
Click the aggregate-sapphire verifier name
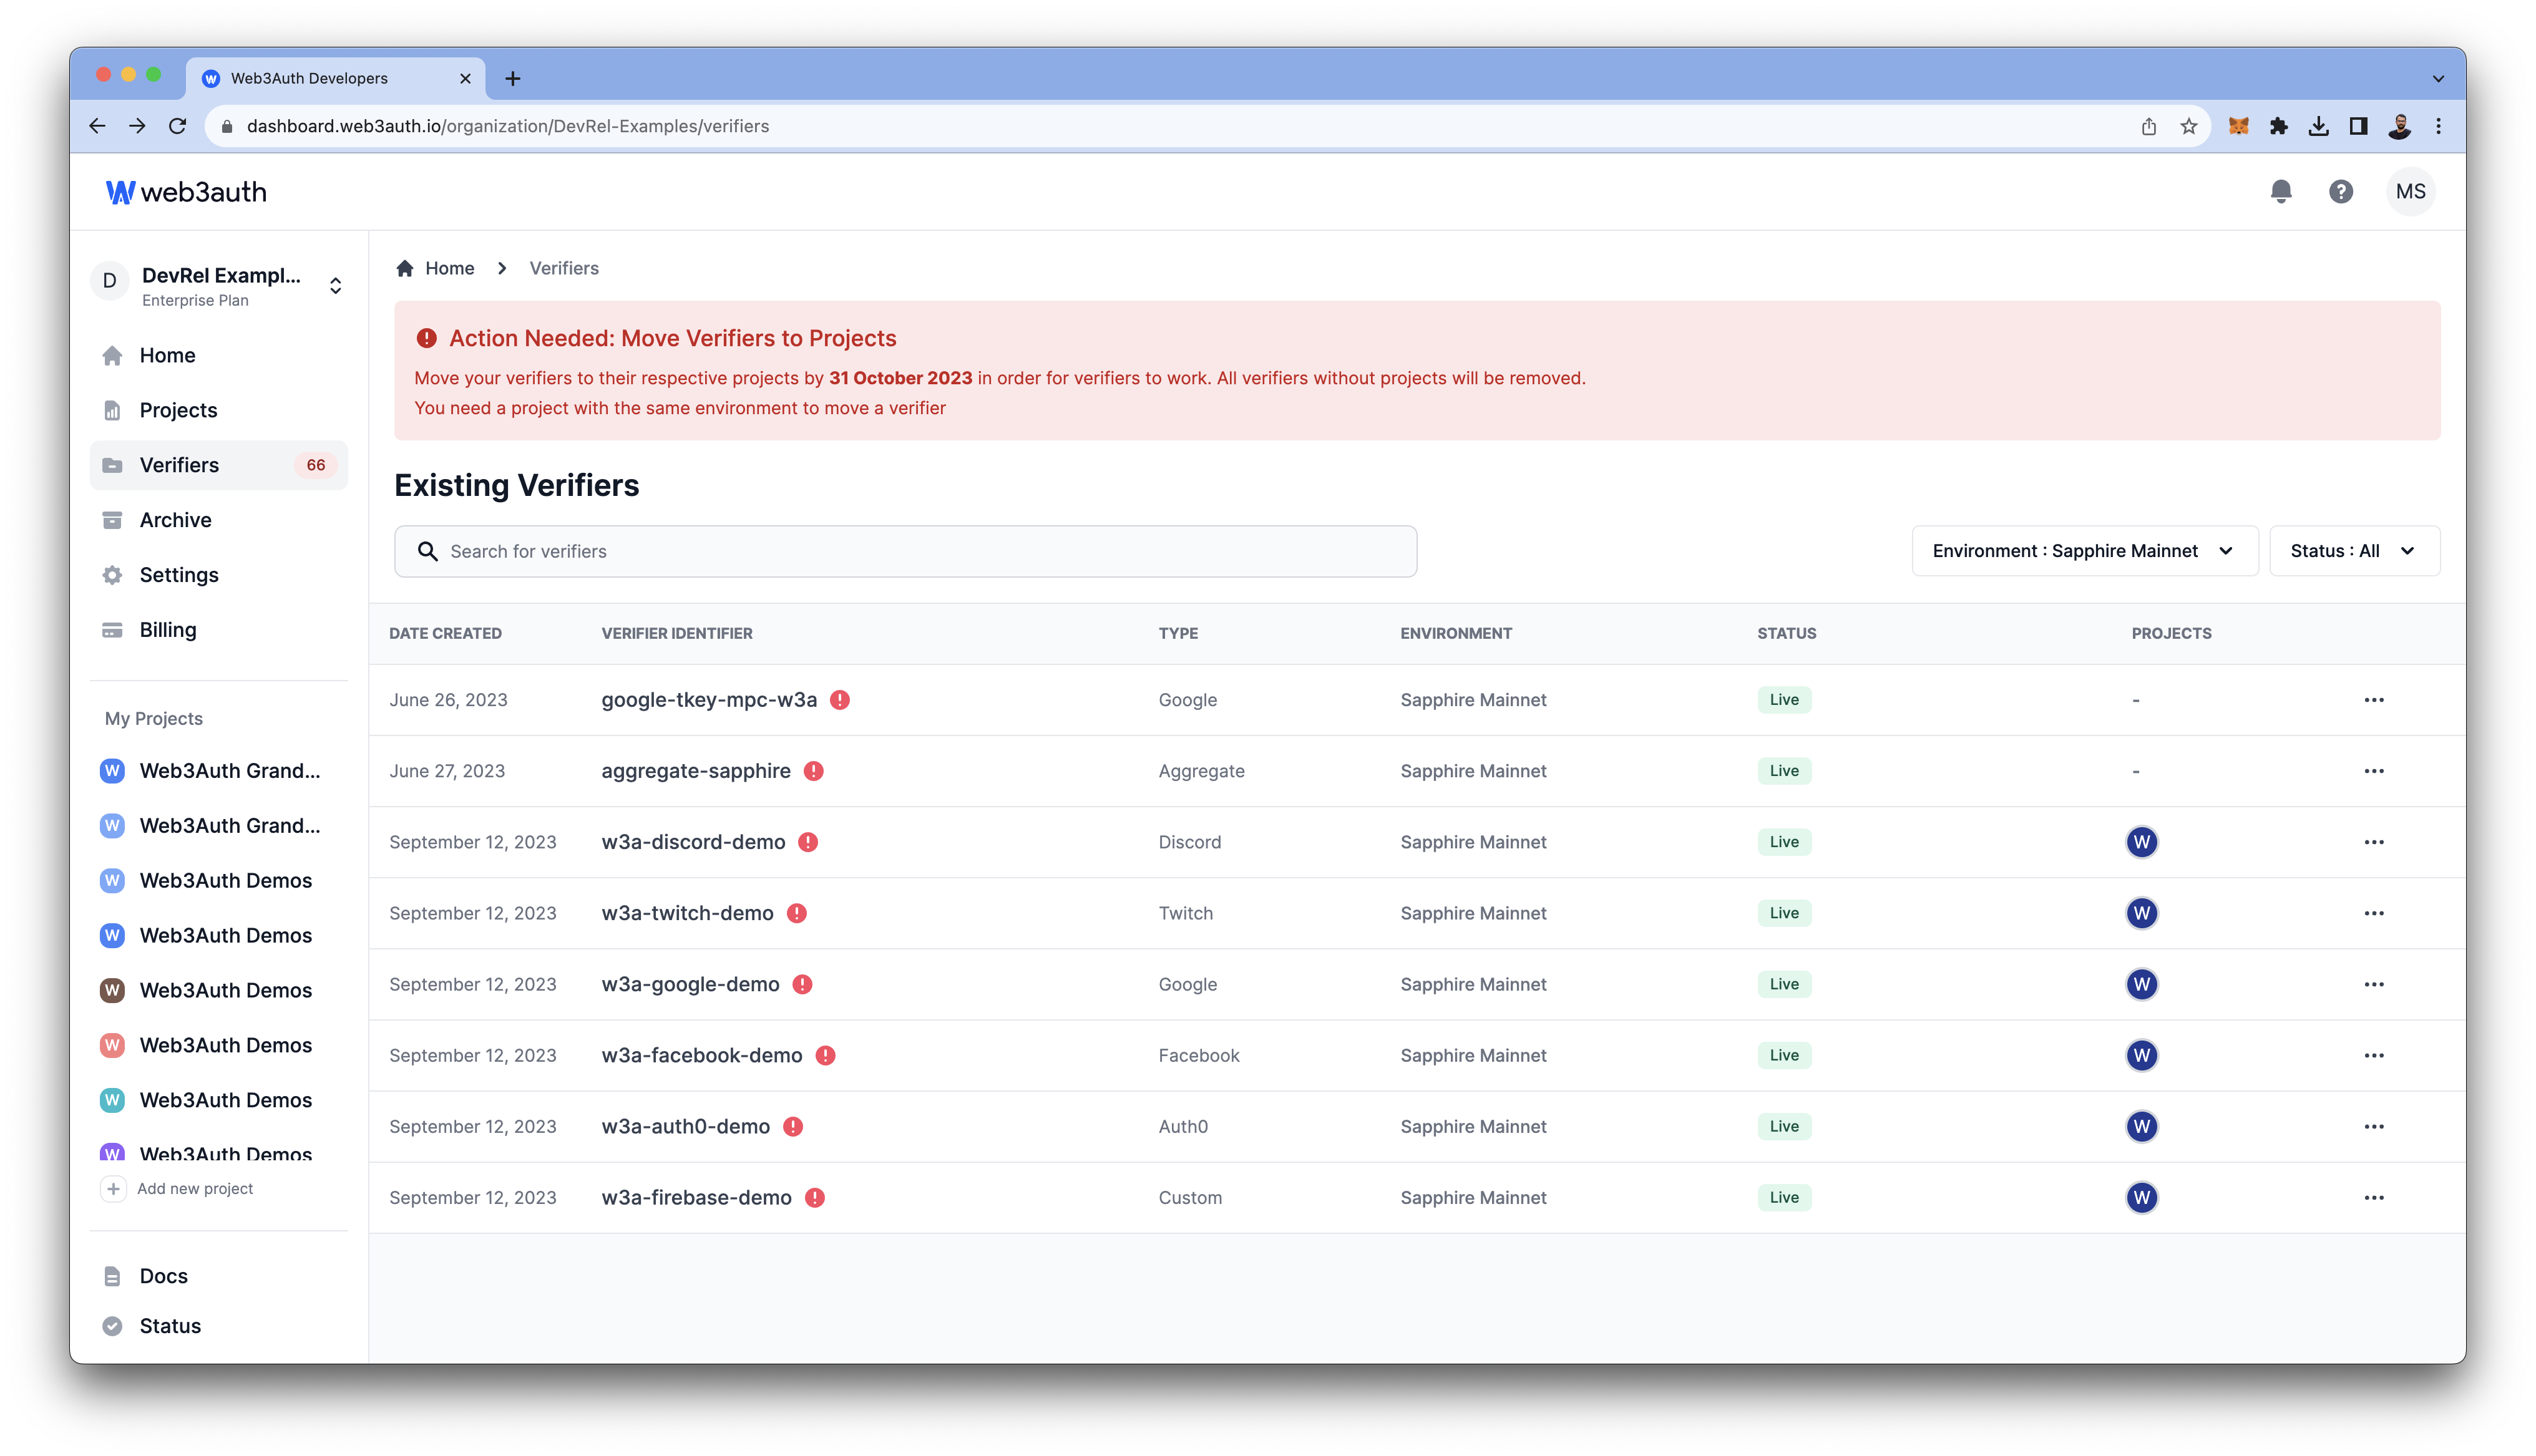click(696, 771)
